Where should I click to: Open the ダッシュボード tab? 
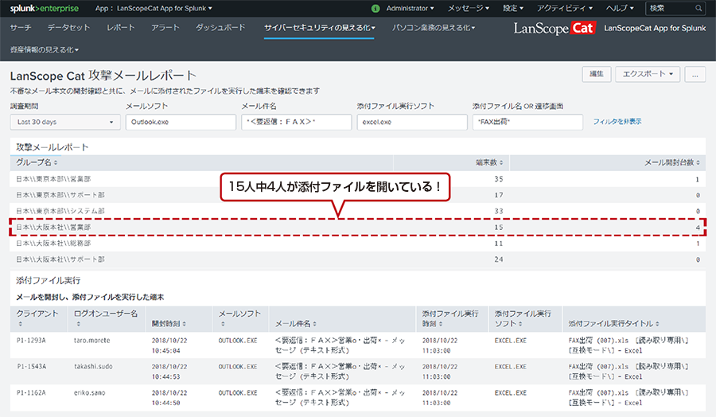coord(220,28)
